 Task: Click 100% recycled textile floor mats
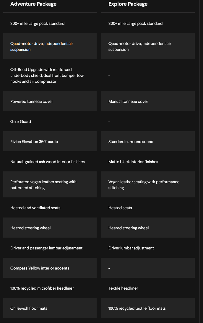point(137,309)
